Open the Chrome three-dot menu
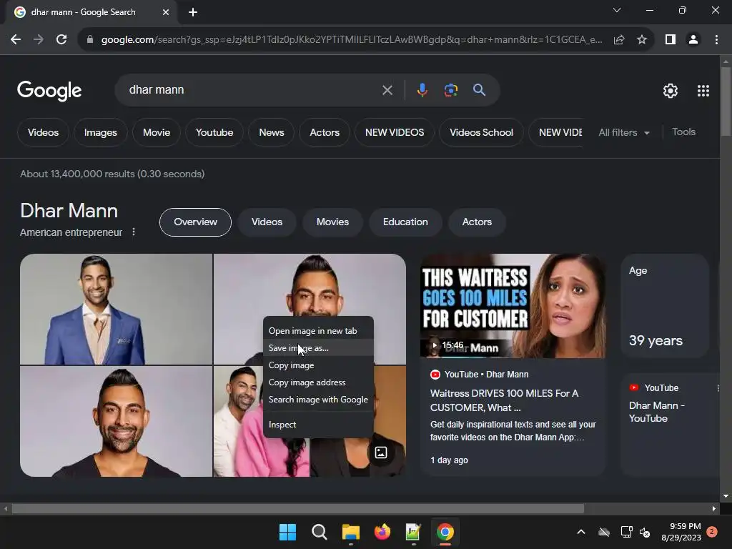Viewport: 732px width, 549px height. (716, 40)
